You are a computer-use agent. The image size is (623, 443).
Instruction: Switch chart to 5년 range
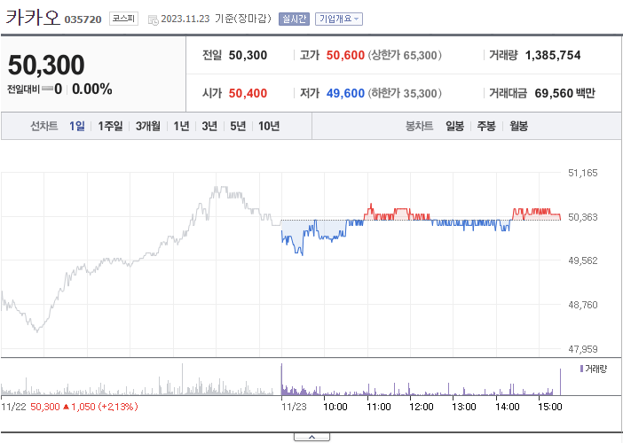(x=238, y=126)
